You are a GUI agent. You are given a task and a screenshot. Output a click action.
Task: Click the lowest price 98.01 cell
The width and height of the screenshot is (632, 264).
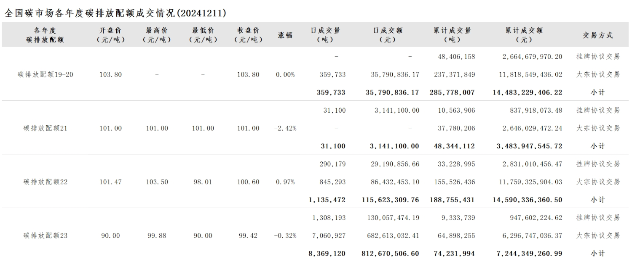(x=203, y=182)
